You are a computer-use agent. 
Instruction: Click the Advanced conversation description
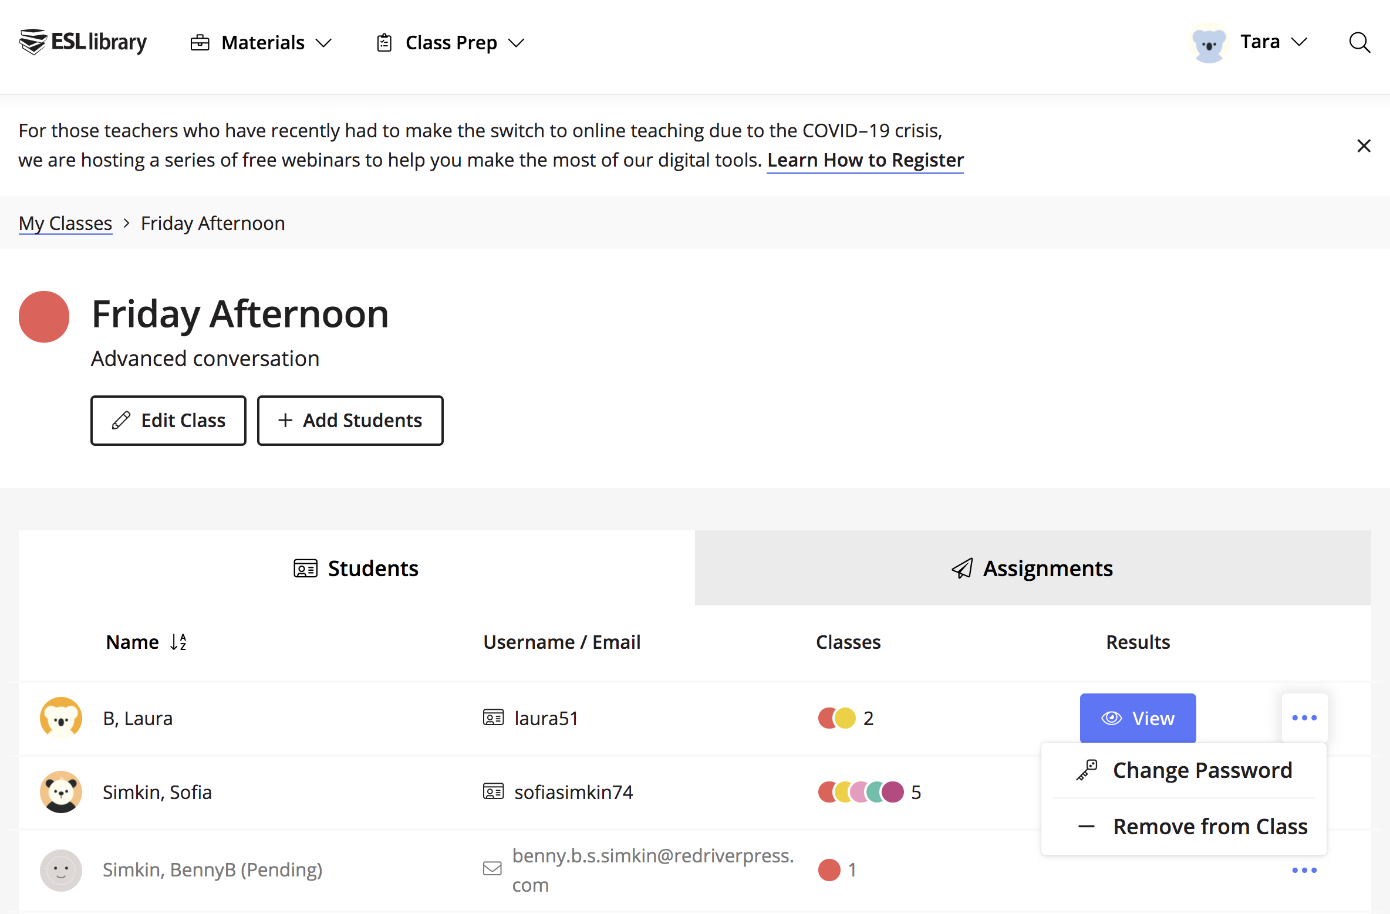[x=205, y=358]
